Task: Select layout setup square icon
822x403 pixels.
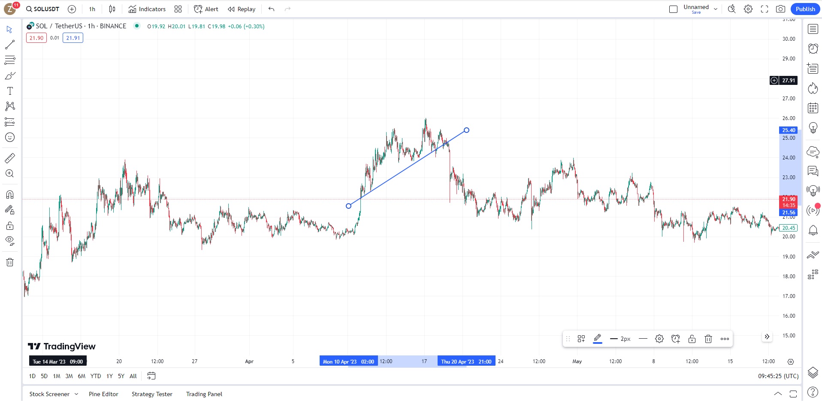Action: tap(673, 9)
